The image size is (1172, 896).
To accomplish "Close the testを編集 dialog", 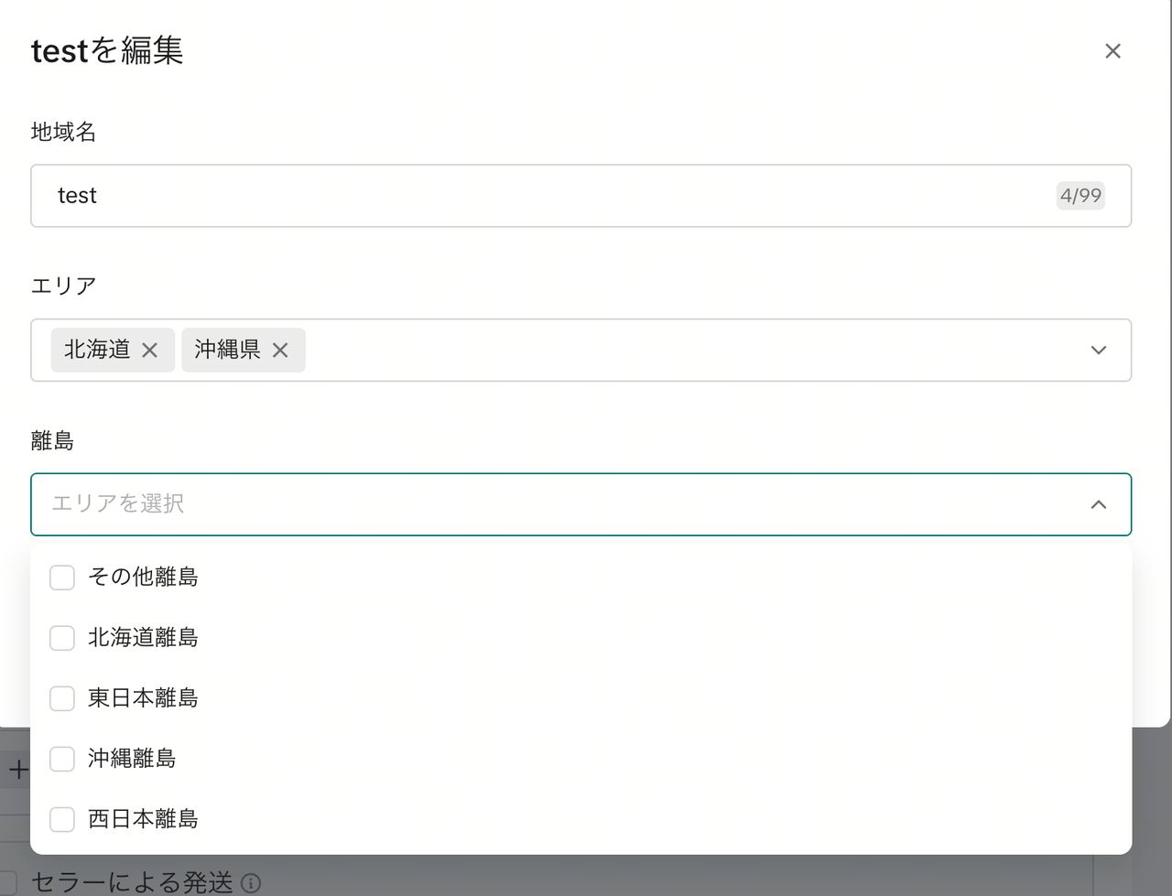I will (x=1112, y=51).
